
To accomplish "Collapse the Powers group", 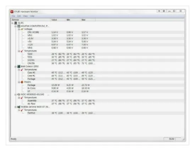I will pyautogui.click(x=19, y=82).
